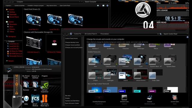Collapse Devices with Removable Storage group
The width and height of the screenshot is (192, 108).
[x=23, y=32]
